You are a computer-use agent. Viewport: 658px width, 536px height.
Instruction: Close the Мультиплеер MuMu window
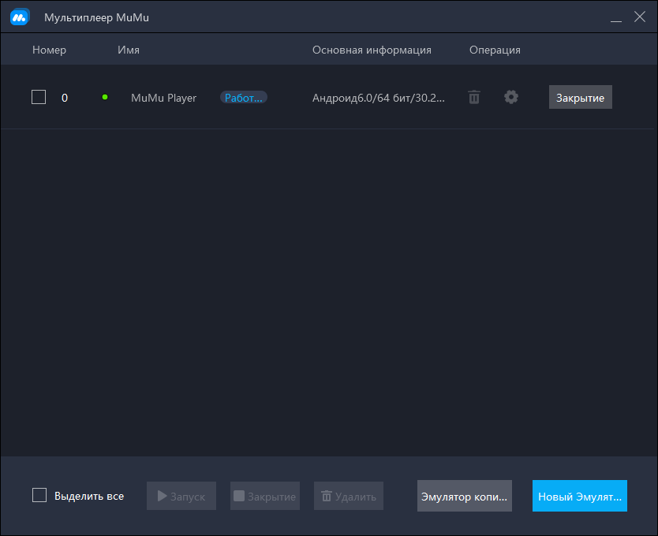pyautogui.click(x=640, y=17)
